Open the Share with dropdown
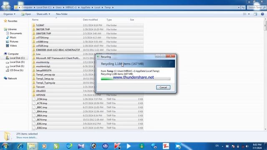Image resolution: width=267 pixels, height=150 pixels. pos(43,14)
